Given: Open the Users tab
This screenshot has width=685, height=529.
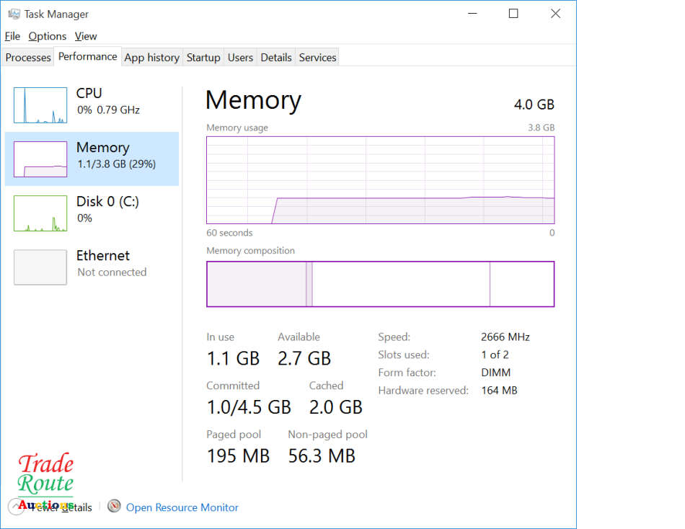Looking at the screenshot, I should click(x=240, y=58).
